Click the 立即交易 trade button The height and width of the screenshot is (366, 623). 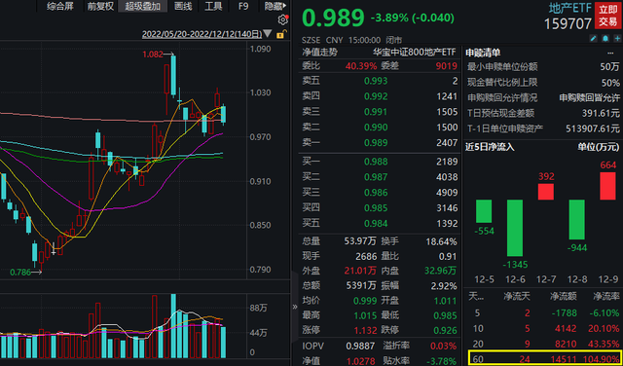point(607,16)
